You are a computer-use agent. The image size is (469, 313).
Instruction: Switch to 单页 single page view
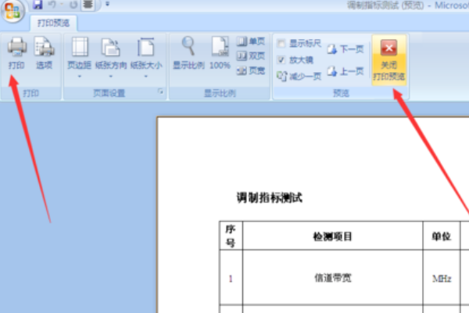click(251, 41)
